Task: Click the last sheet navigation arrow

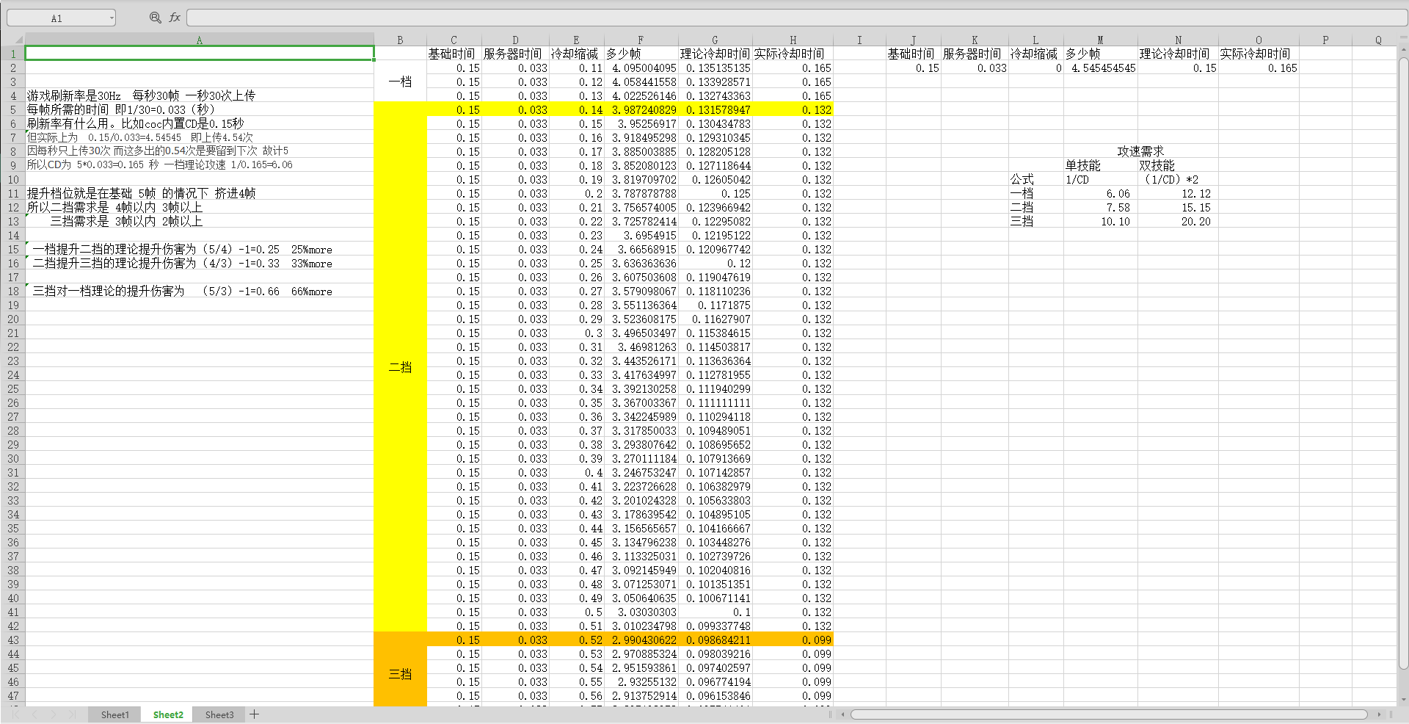Action: click(x=71, y=714)
